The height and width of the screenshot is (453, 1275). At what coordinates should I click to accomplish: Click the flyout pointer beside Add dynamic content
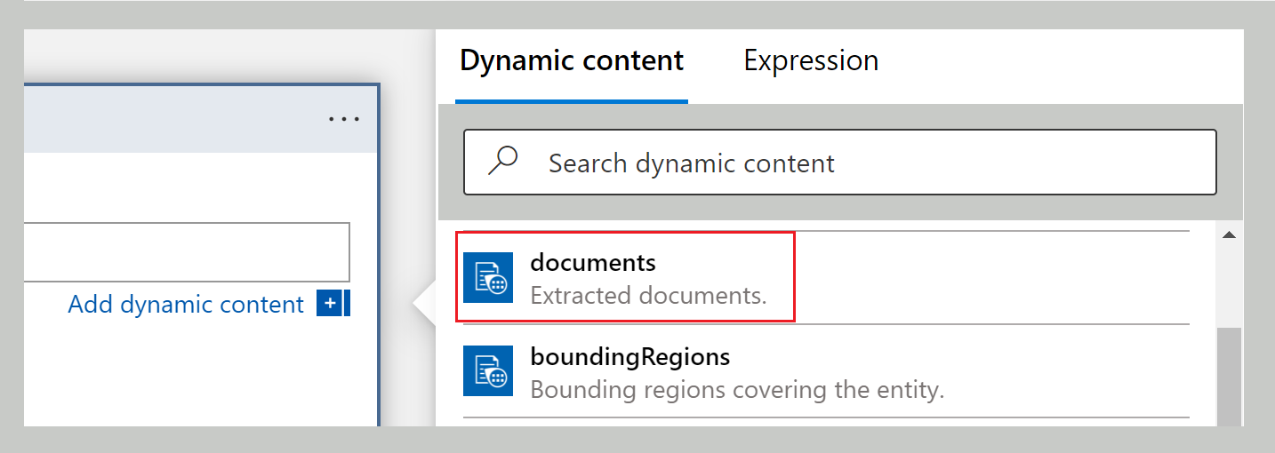424,305
